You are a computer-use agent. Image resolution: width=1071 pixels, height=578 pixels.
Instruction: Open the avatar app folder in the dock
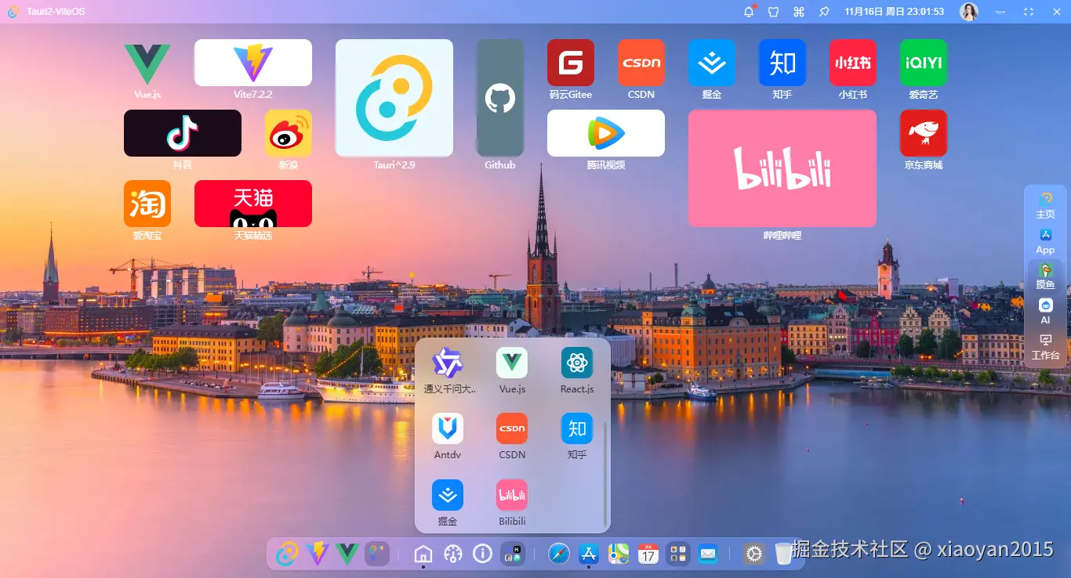coord(513,554)
